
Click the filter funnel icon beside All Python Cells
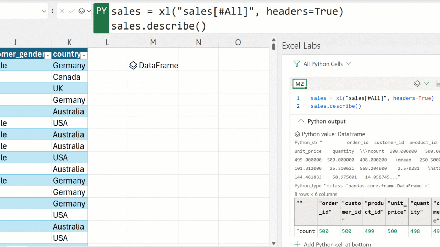click(297, 64)
